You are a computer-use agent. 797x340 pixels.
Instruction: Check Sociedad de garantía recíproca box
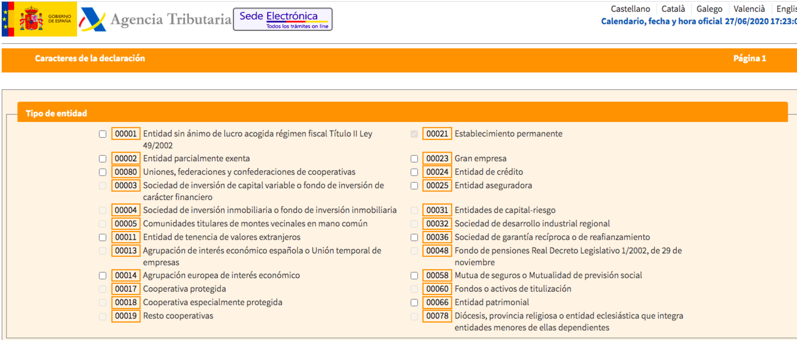coord(414,237)
